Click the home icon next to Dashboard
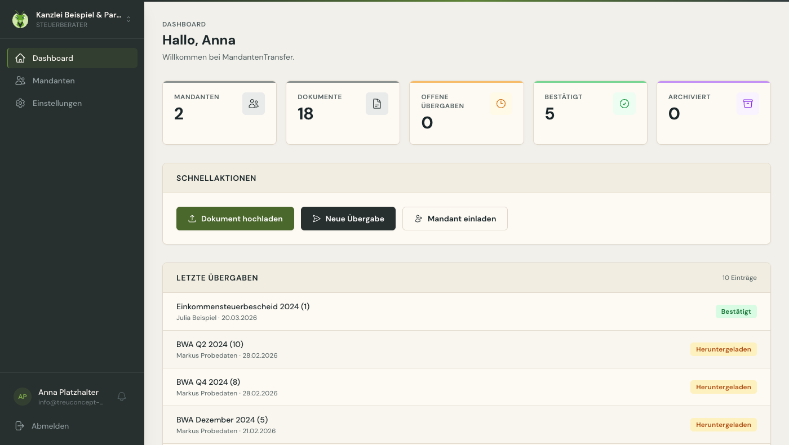Viewport: 789px width, 445px height. 20,58
